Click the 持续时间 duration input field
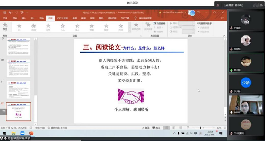Viewport: 265px width, 141px height. (x=189, y=28)
